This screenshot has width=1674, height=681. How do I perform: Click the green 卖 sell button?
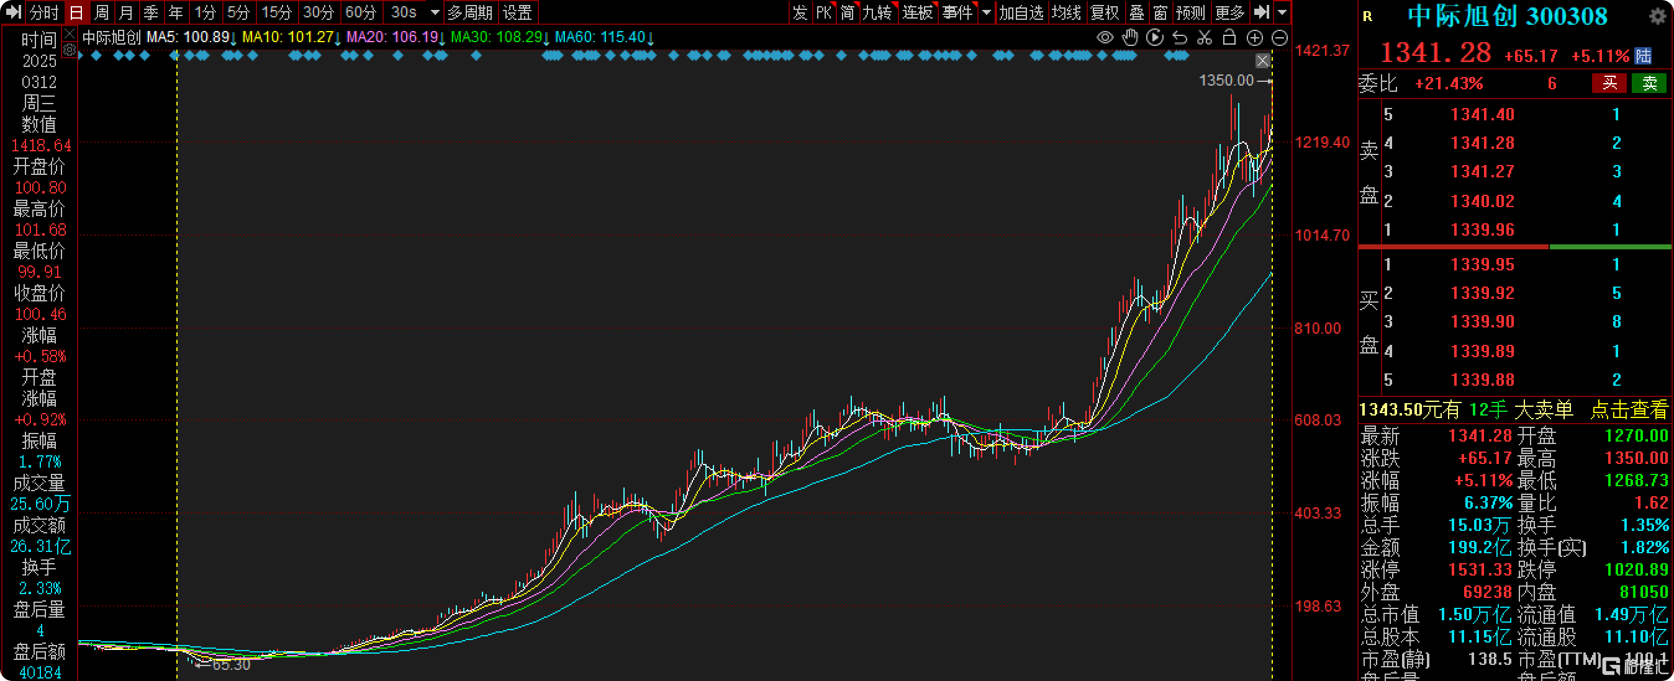1649,83
